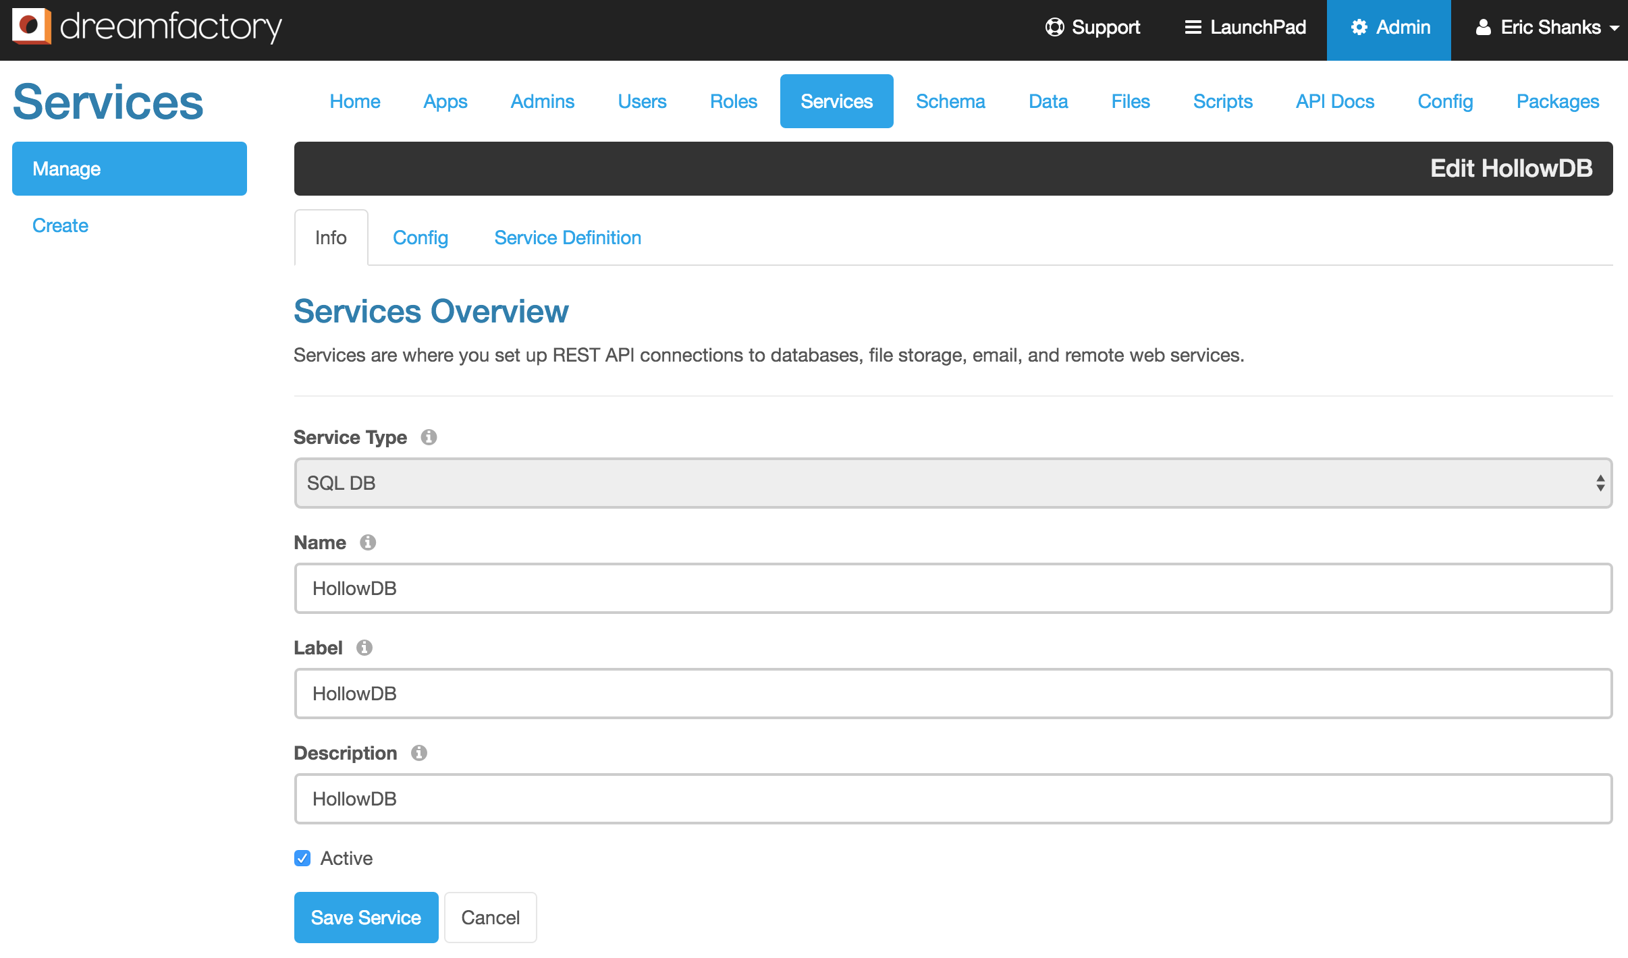
Task: Open the Schema section
Action: tap(950, 101)
